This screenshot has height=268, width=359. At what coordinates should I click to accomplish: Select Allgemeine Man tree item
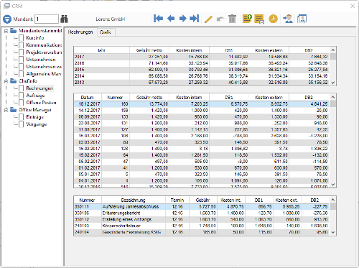coord(44,74)
